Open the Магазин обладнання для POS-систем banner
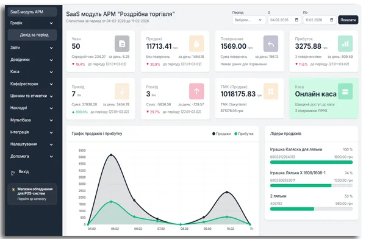This screenshot has height=239, width=366. pos(32,194)
